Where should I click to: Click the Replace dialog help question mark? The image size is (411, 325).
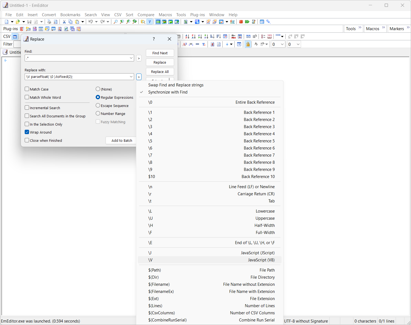click(154, 39)
